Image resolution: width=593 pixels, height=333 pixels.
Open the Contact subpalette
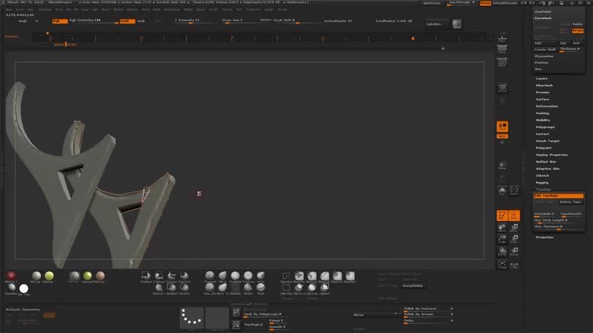(542, 134)
